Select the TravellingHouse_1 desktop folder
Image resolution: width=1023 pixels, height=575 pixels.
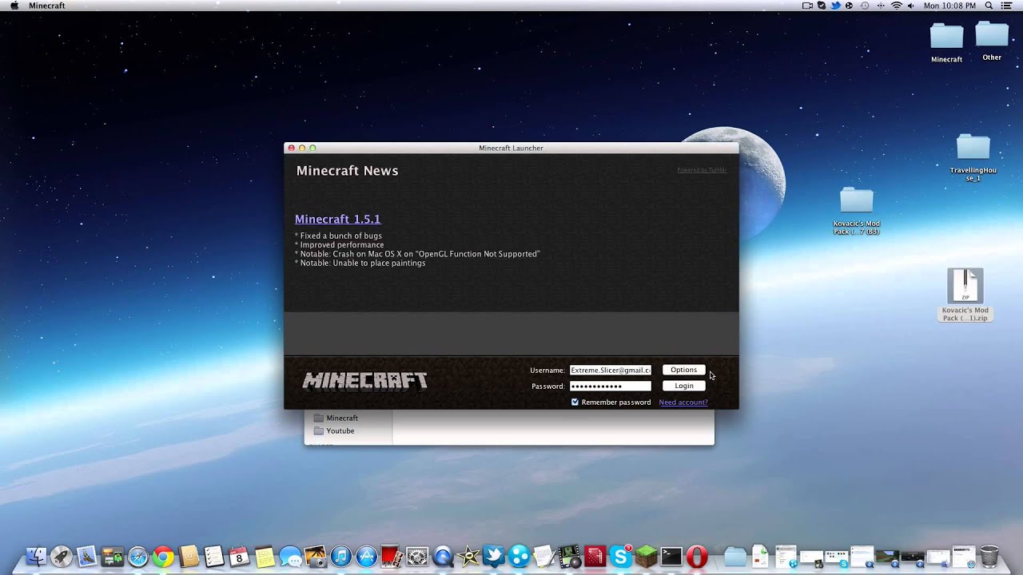click(x=973, y=157)
